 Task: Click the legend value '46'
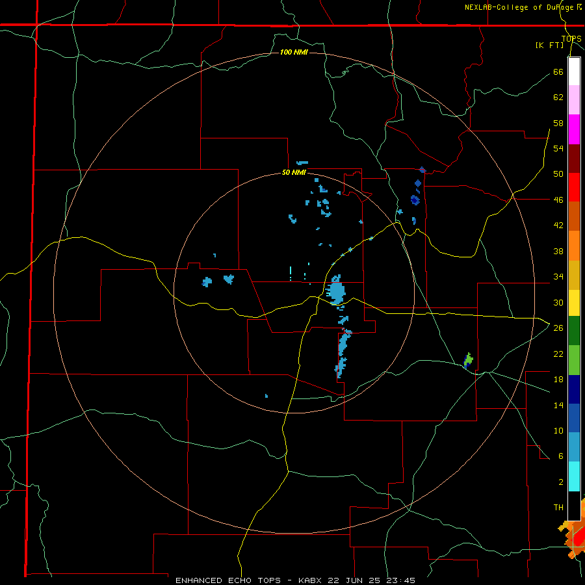(x=558, y=200)
